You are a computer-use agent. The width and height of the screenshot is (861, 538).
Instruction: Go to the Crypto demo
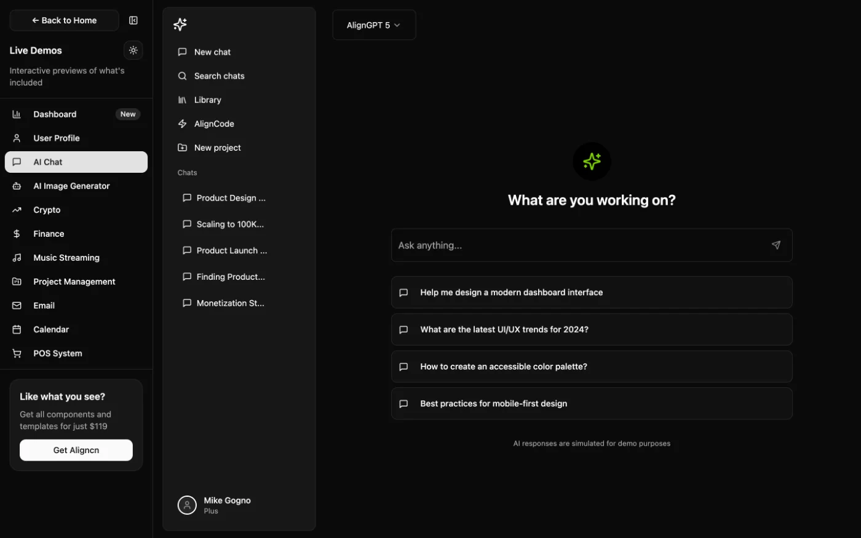pyautogui.click(x=76, y=210)
